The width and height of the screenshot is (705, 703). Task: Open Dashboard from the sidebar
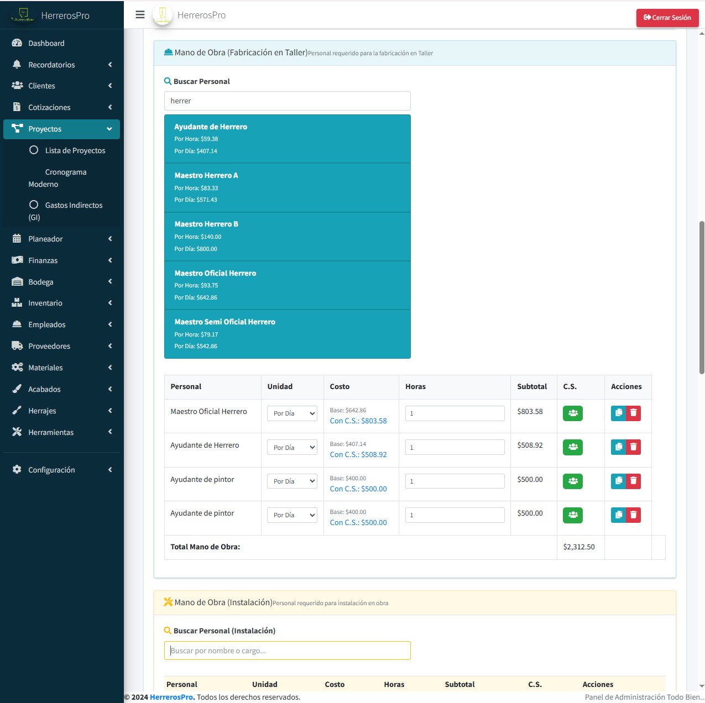coord(46,43)
